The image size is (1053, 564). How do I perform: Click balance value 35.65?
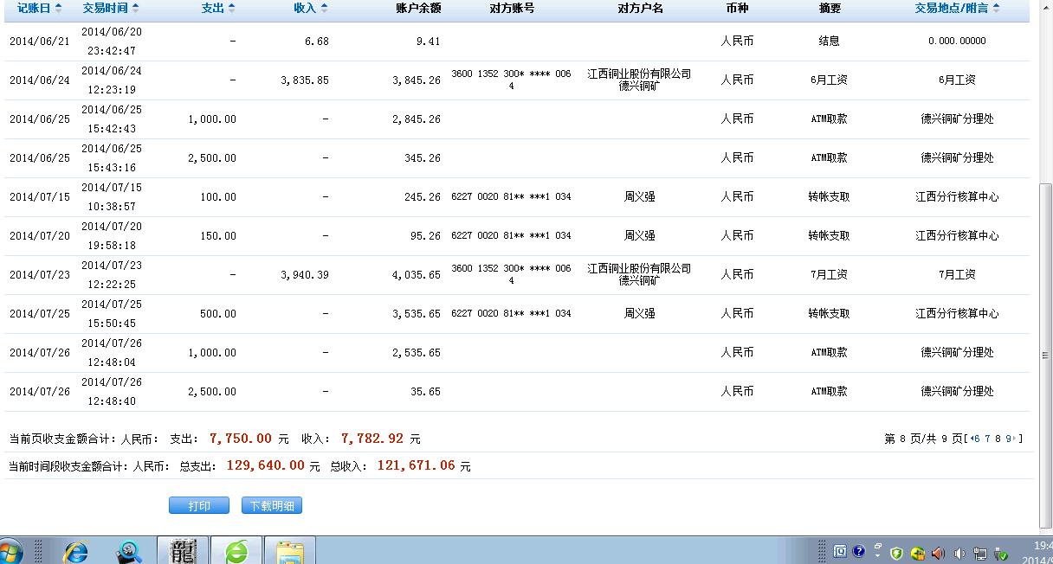[425, 392]
